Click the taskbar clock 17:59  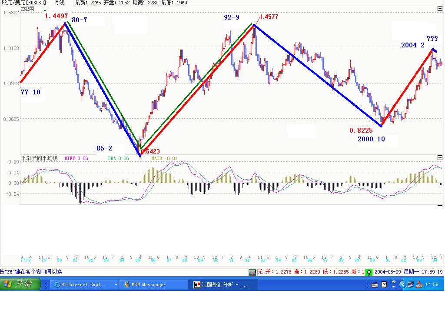click(x=432, y=284)
